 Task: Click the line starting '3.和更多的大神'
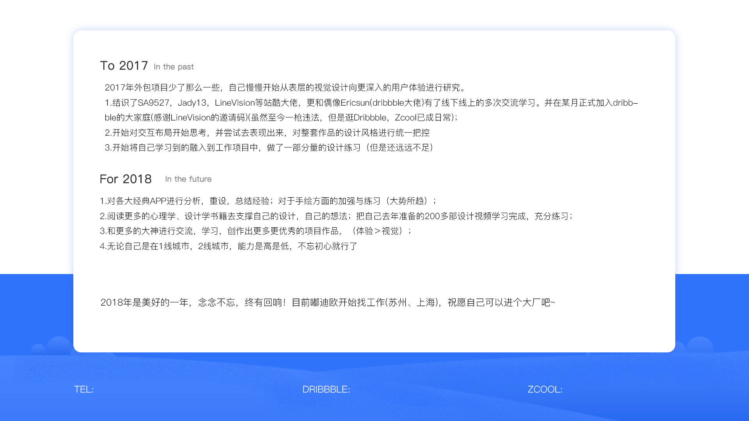coord(256,231)
